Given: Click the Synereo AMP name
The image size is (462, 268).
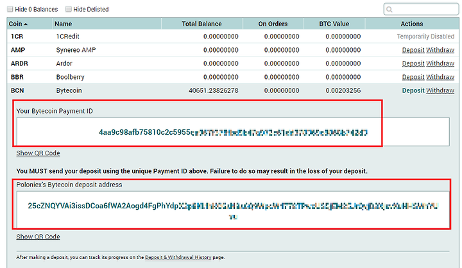Looking at the screenshot, I should tap(76, 50).
